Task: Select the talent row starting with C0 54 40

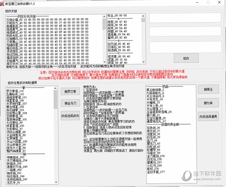Action: 47,39
